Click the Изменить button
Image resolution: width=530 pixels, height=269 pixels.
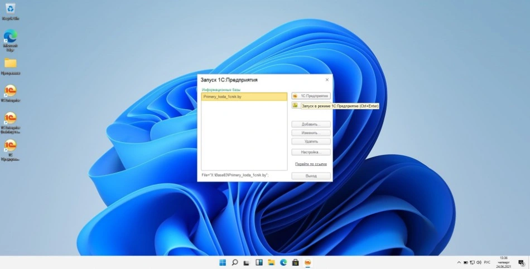click(311, 133)
